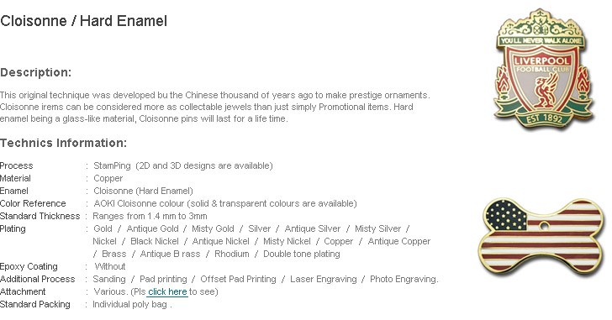Click the 'Laser Engraving' process text
The width and height of the screenshot is (612, 320).
tap(324, 279)
